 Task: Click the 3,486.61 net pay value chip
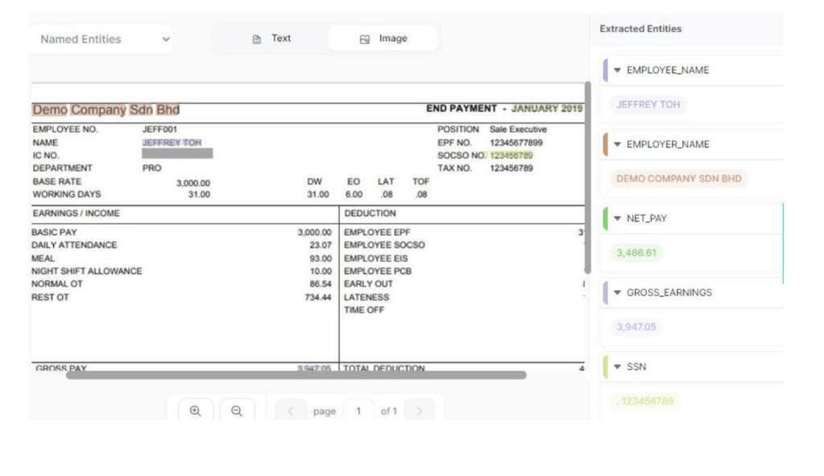pyautogui.click(x=636, y=253)
